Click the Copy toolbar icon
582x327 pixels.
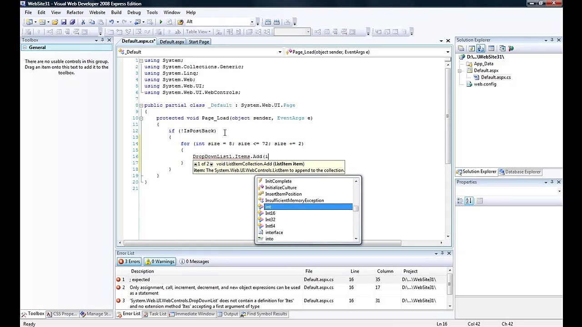(92, 22)
